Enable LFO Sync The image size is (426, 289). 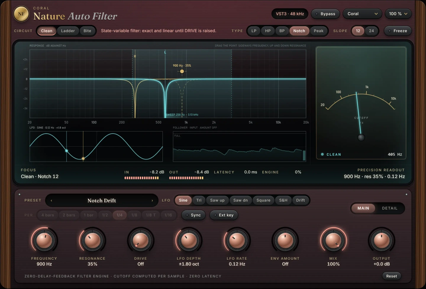[193, 215]
